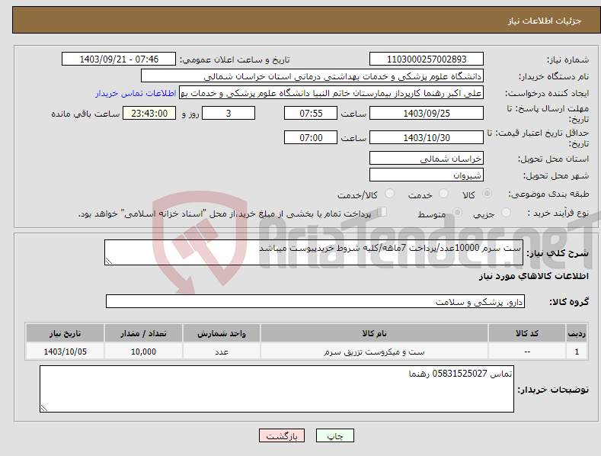
Task: Click the تاریخ نیاز column header
Action: tap(66, 333)
